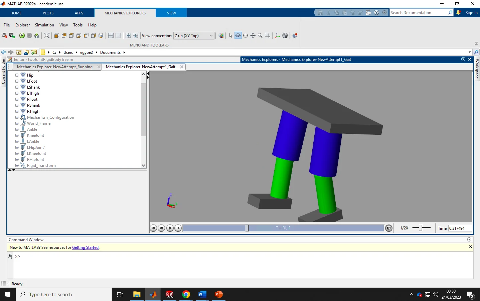The width and height of the screenshot is (480, 301).
Task: Select the Roll view tool
Action: (246, 35)
